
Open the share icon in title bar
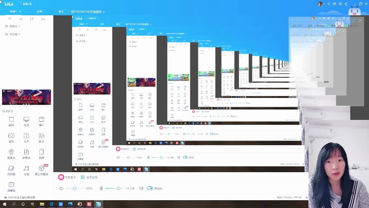[346, 4]
